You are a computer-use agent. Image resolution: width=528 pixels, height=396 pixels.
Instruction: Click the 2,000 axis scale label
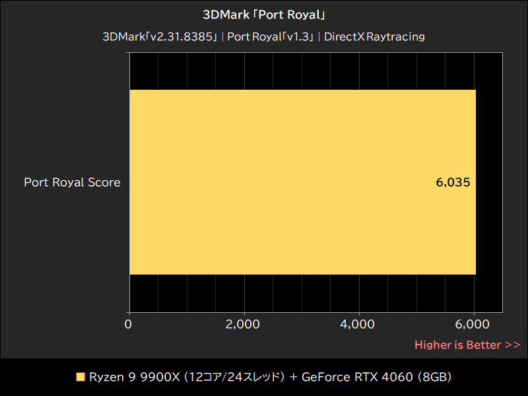[243, 325]
